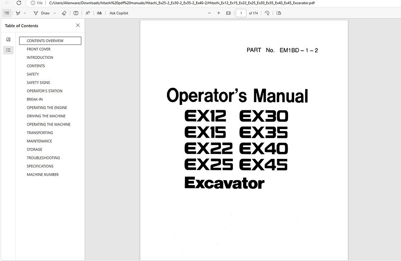Click the Operator's Manual title on page
This screenshot has width=401, height=261.
[x=237, y=96]
